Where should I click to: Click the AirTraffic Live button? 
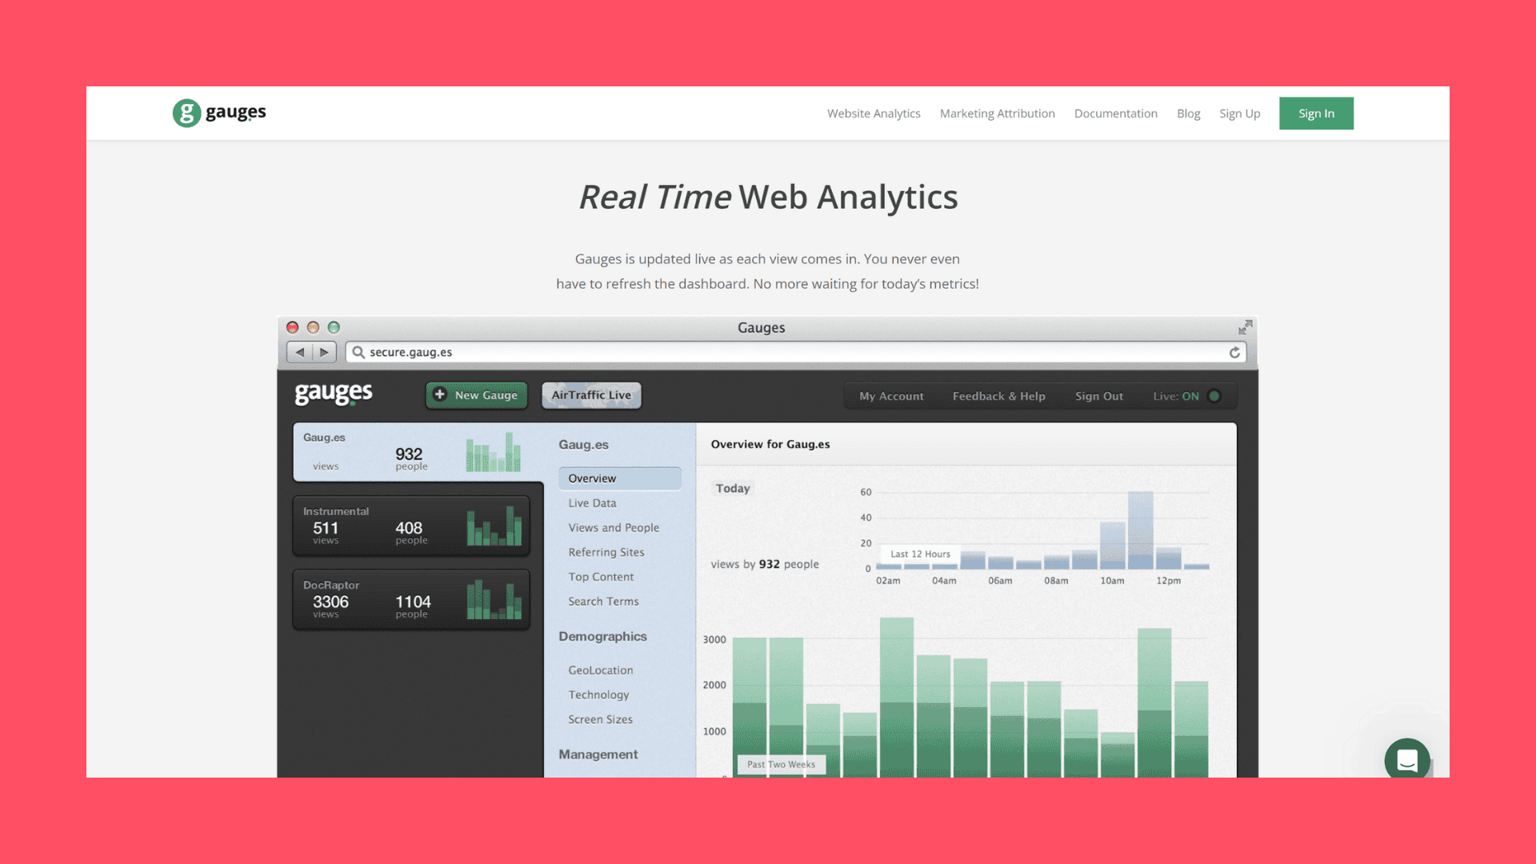(x=591, y=395)
